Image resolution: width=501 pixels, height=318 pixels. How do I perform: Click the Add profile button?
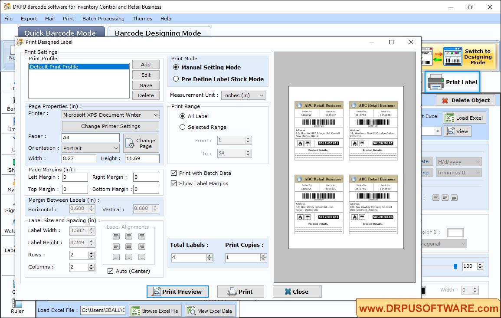(x=146, y=65)
